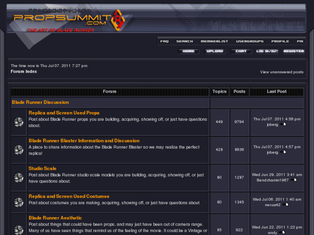Open Blade Runner Discussion category
The height and width of the screenshot is (235, 314).
click(40, 102)
